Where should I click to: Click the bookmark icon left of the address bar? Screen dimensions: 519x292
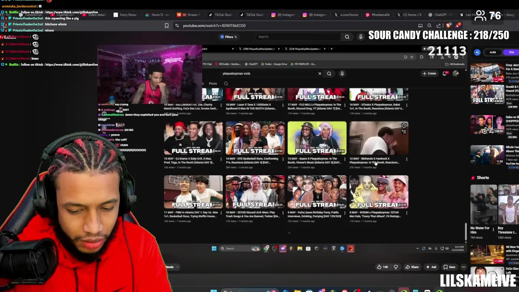pos(167,26)
